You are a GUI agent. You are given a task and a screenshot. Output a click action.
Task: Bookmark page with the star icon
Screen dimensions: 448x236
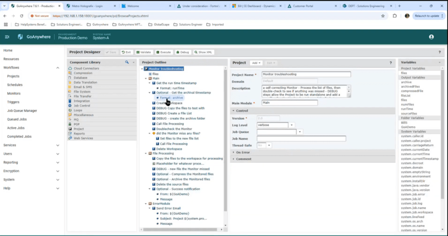tap(382, 16)
